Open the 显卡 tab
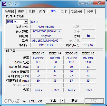Image resolution: width=107 pixels, height=106 pixels. [x=64, y=11]
